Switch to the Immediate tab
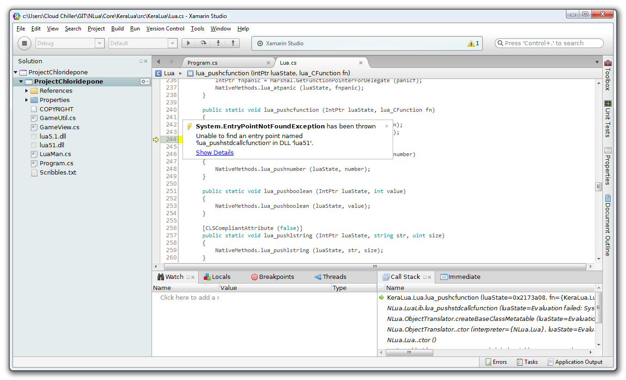 [x=460, y=277]
